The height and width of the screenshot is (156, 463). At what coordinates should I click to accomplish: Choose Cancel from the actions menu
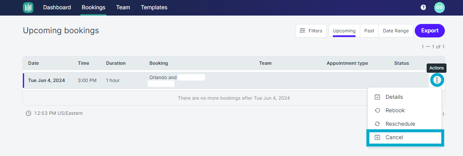(x=404, y=137)
